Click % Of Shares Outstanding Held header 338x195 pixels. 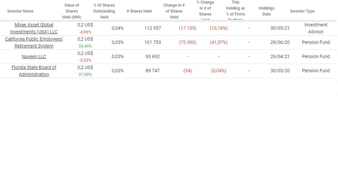[104, 11]
